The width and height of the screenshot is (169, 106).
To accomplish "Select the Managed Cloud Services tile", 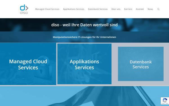I will pyautogui.click(x=28, y=64).
